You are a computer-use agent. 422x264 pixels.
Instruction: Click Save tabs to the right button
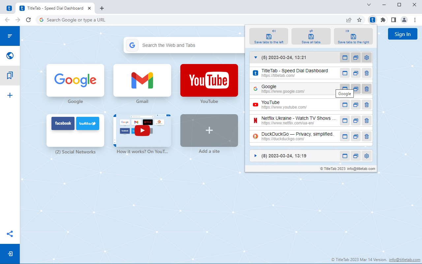click(x=353, y=36)
